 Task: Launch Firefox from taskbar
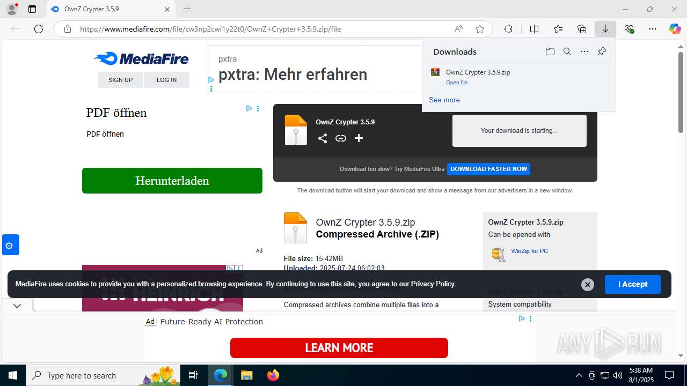pyautogui.click(x=273, y=375)
